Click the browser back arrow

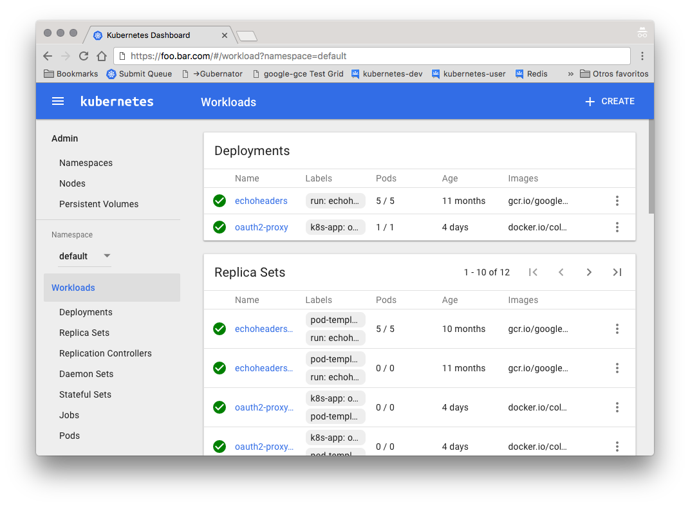(x=48, y=56)
